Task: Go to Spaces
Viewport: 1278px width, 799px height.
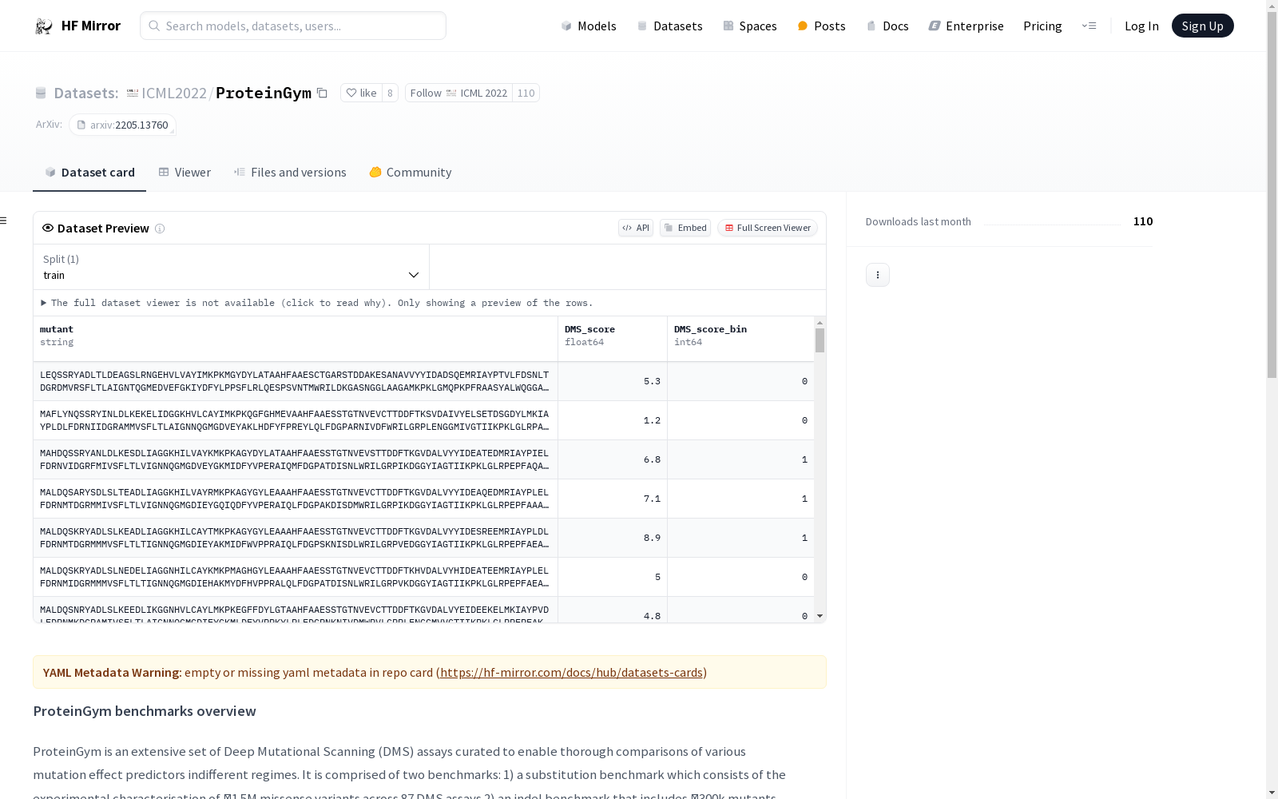Action: pos(749,26)
